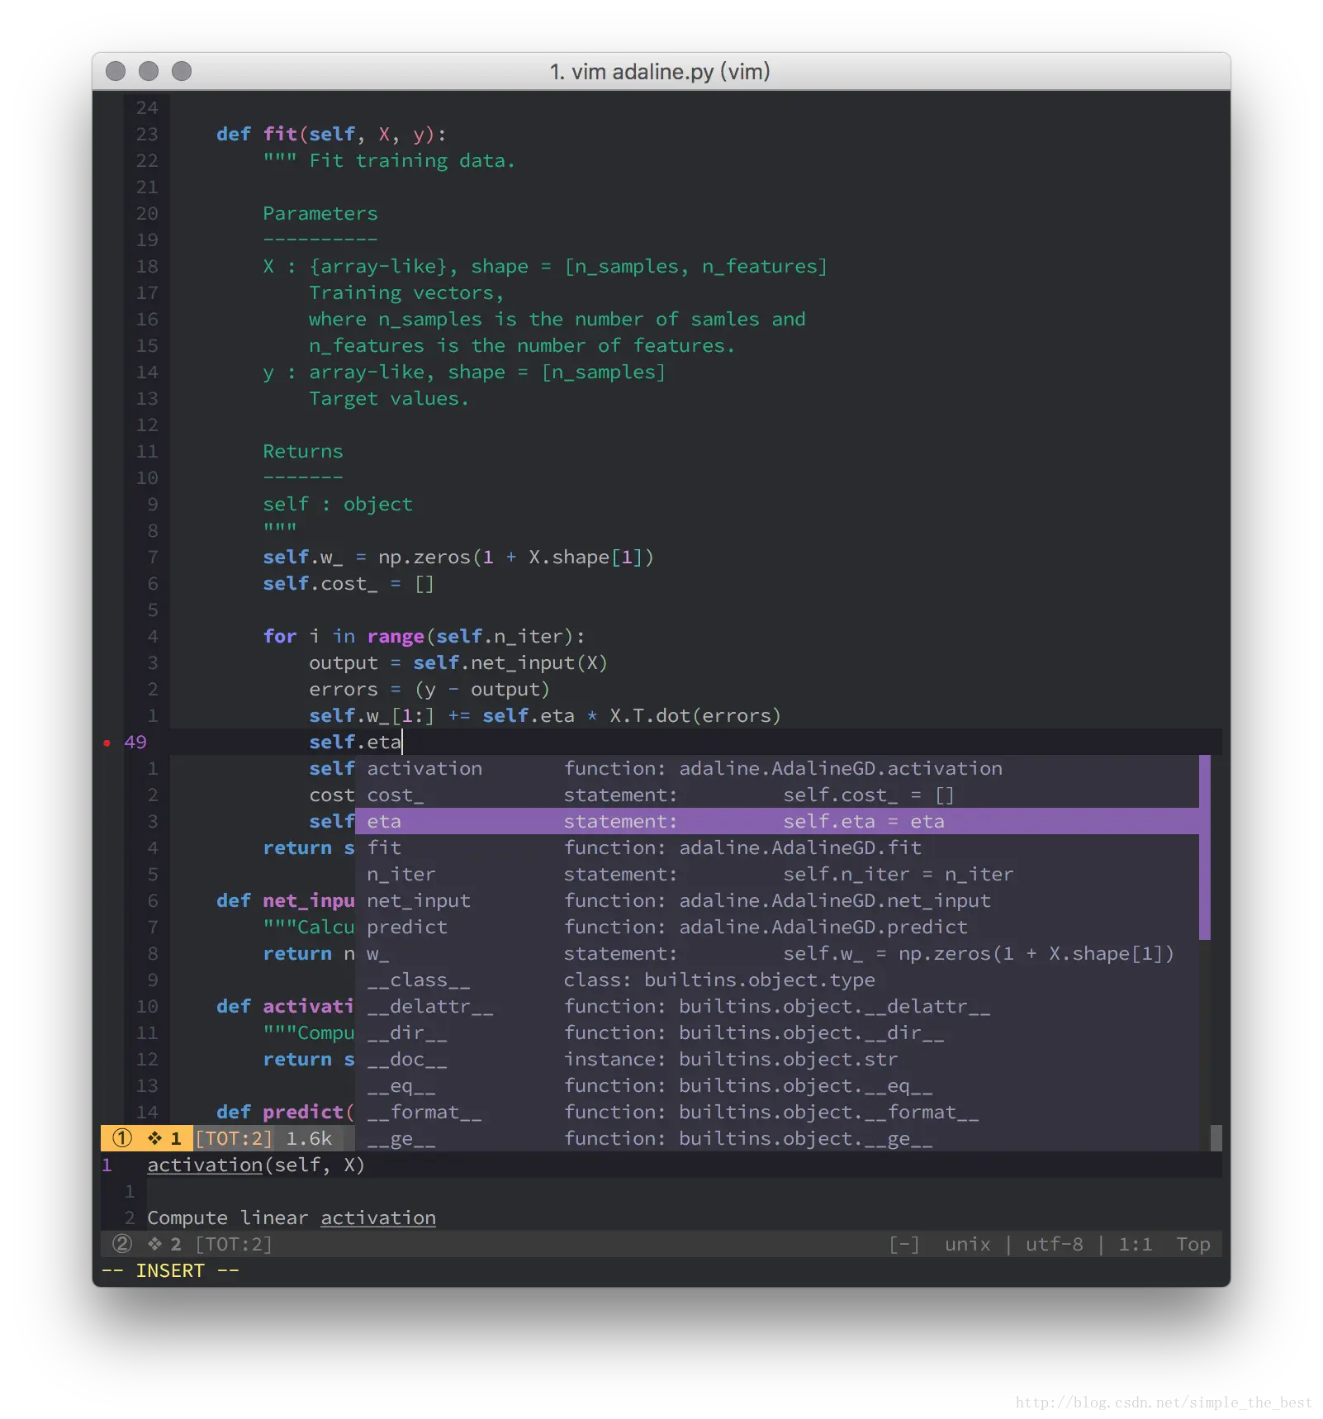1323x1419 pixels.
Task: Click the 'Fit training data.' docstring line
Action: pos(389,160)
